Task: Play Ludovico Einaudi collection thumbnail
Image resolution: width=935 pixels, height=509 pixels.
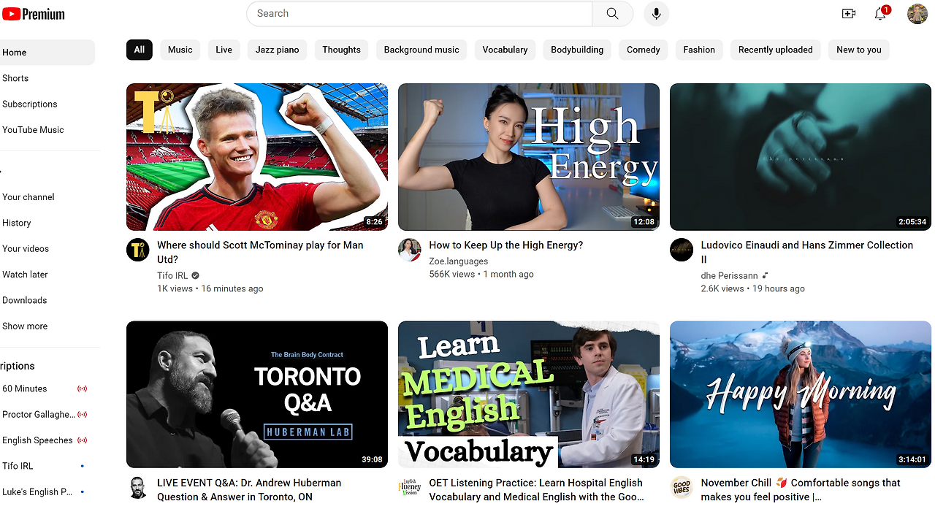Action: (x=801, y=157)
